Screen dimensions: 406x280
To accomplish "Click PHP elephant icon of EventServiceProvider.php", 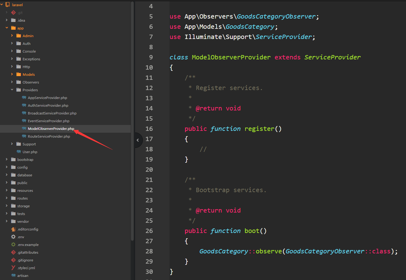I will (24, 121).
